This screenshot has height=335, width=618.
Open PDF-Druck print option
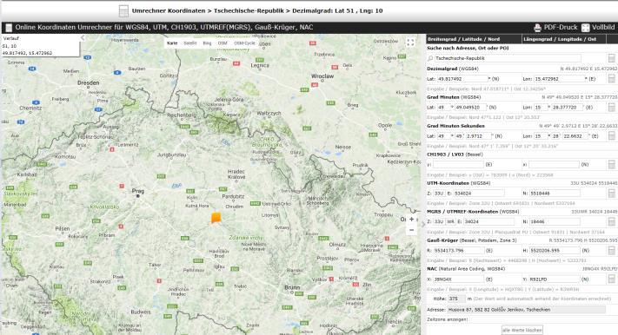[555, 28]
